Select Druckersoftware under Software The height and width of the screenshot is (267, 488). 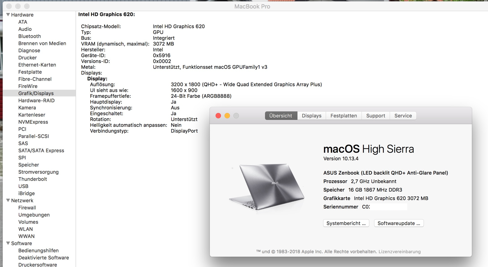[38, 265]
